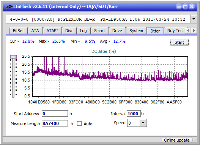This screenshot has width=200, height=145.
Task: Switch to the BitSet tab
Action: 18,31
